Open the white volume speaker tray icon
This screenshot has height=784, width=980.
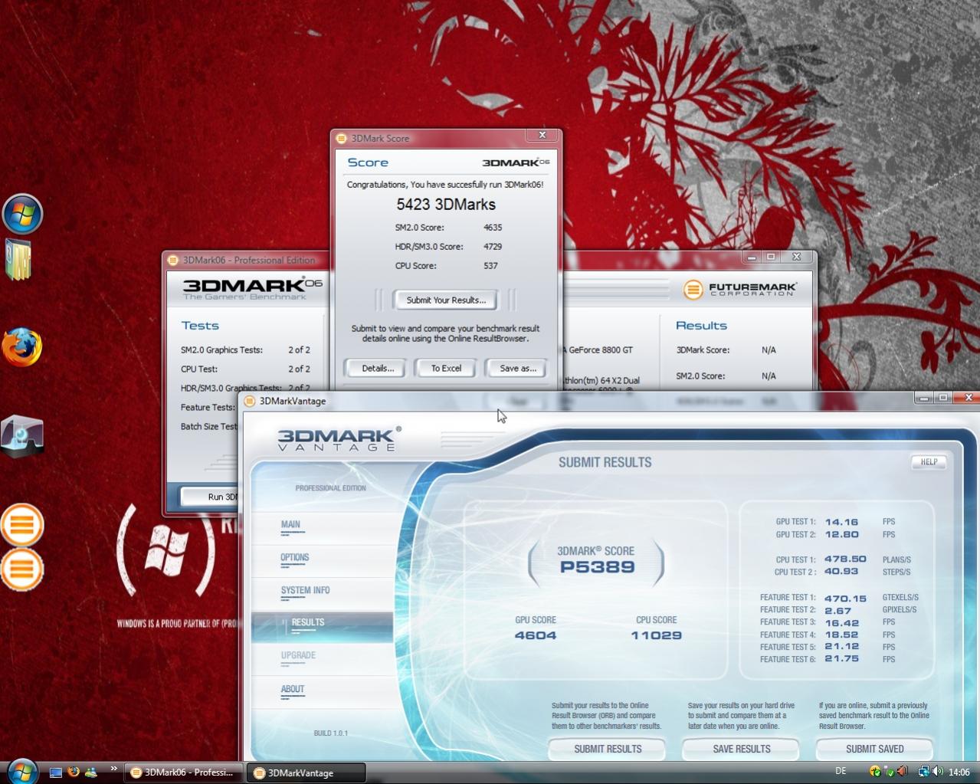(937, 771)
